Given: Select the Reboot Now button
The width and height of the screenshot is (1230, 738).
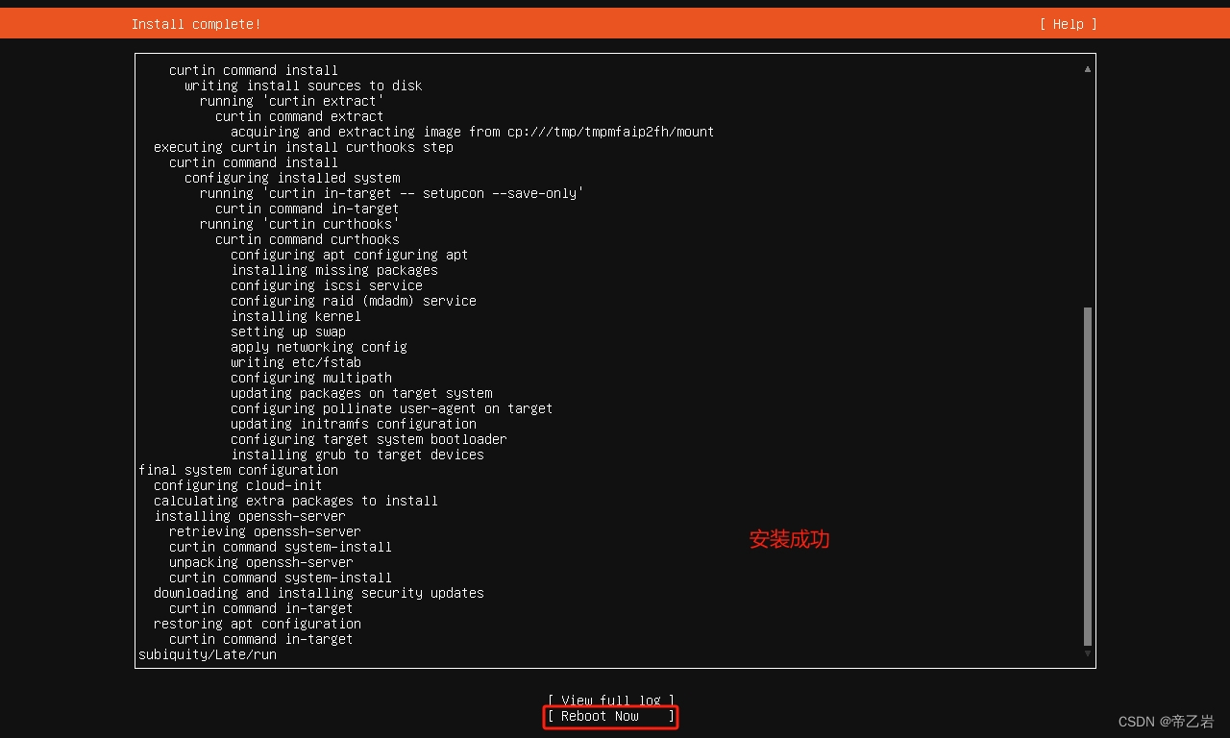Looking at the screenshot, I should [x=611, y=716].
